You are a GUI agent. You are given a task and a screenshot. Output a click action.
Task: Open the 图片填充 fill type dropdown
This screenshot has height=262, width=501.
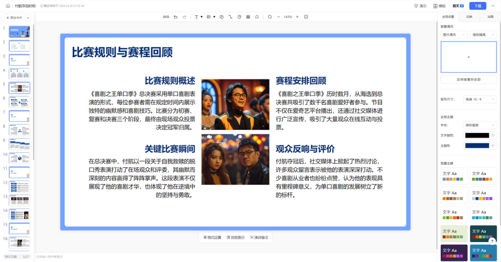tap(454, 34)
